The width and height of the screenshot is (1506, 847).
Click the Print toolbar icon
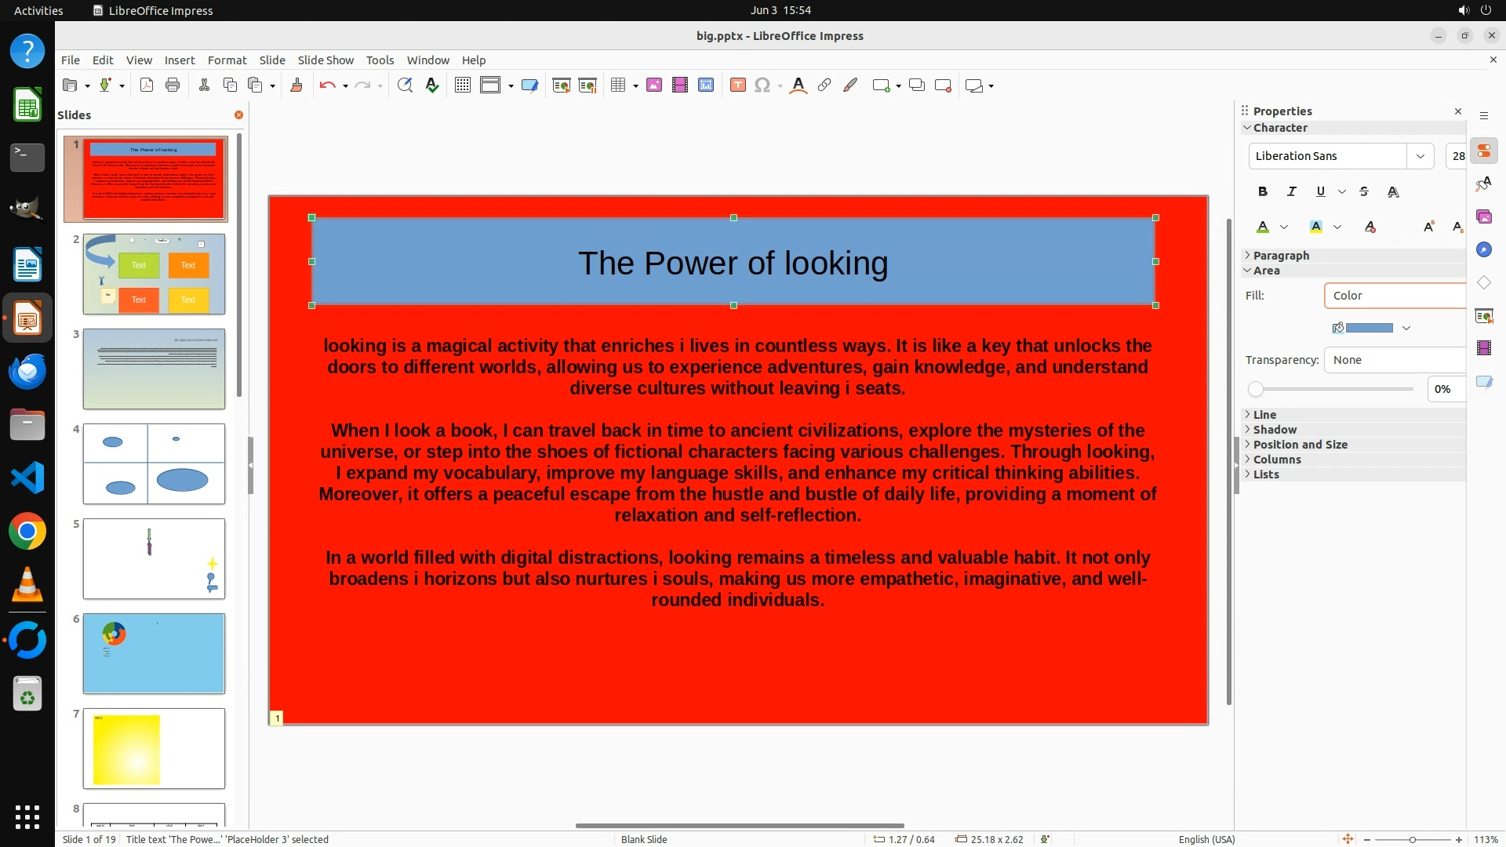coord(173,85)
